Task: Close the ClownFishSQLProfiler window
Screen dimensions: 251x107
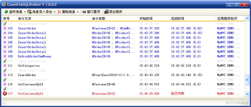Action: [x=245, y=4]
